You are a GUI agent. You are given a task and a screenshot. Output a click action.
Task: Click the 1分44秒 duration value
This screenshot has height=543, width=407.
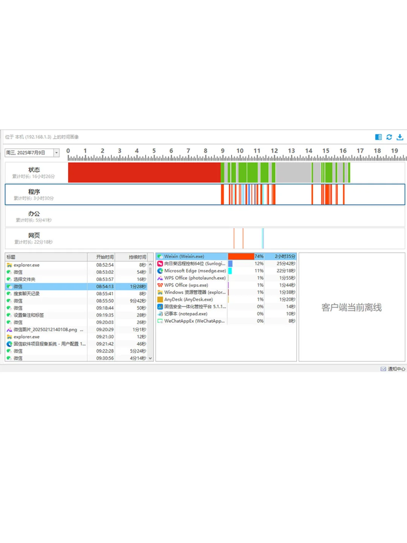pyautogui.click(x=287, y=285)
